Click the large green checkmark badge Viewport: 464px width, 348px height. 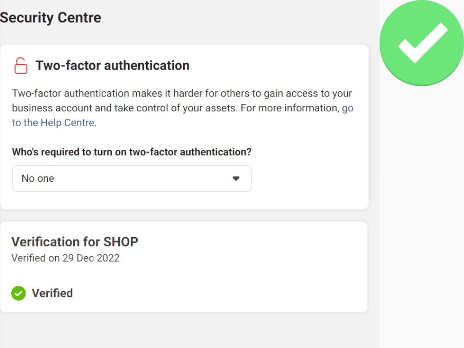422,43
